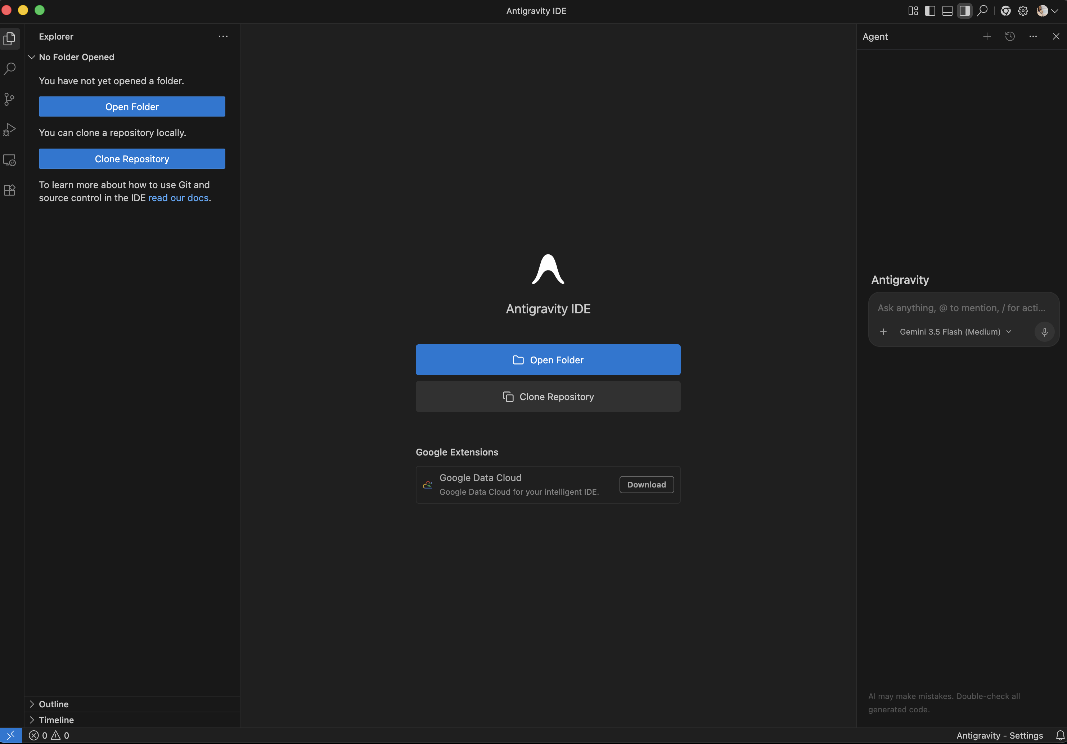Click the magnifier search icon in title bar

982,11
